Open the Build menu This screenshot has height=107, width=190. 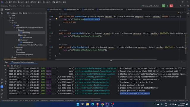click(x=39, y=2)
